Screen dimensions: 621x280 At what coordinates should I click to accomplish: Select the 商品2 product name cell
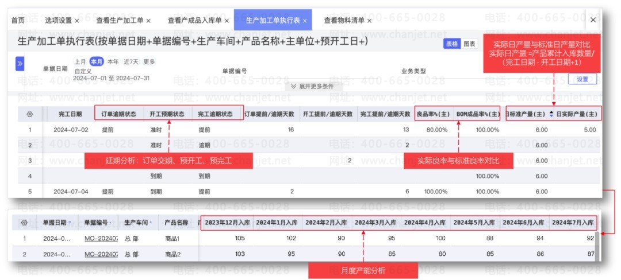point(172,254)
